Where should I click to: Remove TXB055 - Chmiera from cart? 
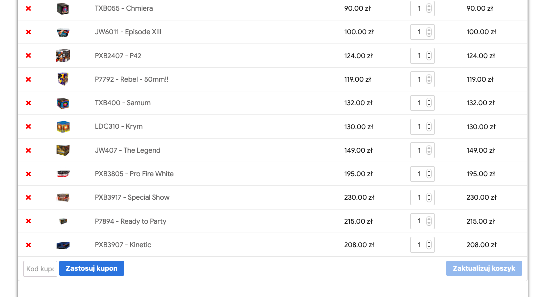(x=28, y=9)
